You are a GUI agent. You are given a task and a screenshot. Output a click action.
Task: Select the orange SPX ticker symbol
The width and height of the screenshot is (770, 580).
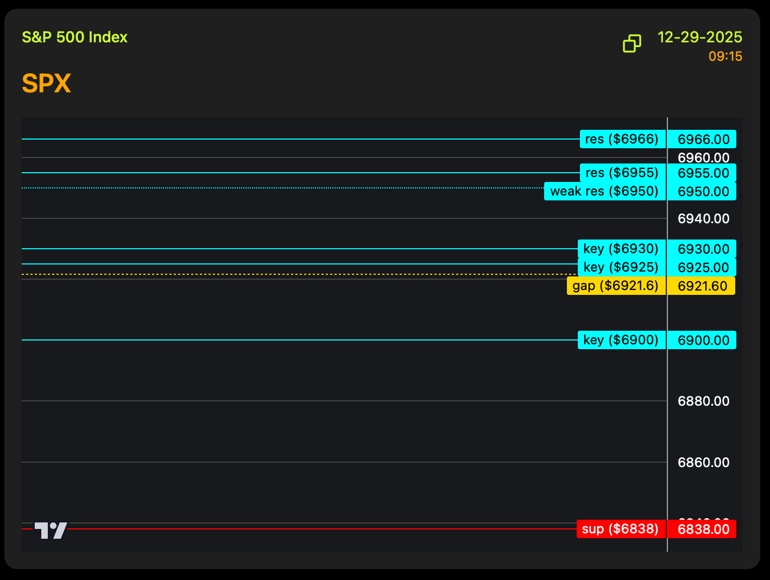[46, 83]
